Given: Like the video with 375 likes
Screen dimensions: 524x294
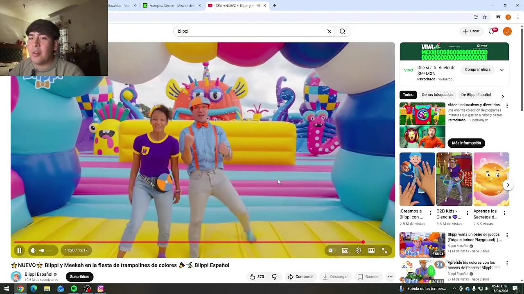Looking at the screenshot, I should pos(257,277).
